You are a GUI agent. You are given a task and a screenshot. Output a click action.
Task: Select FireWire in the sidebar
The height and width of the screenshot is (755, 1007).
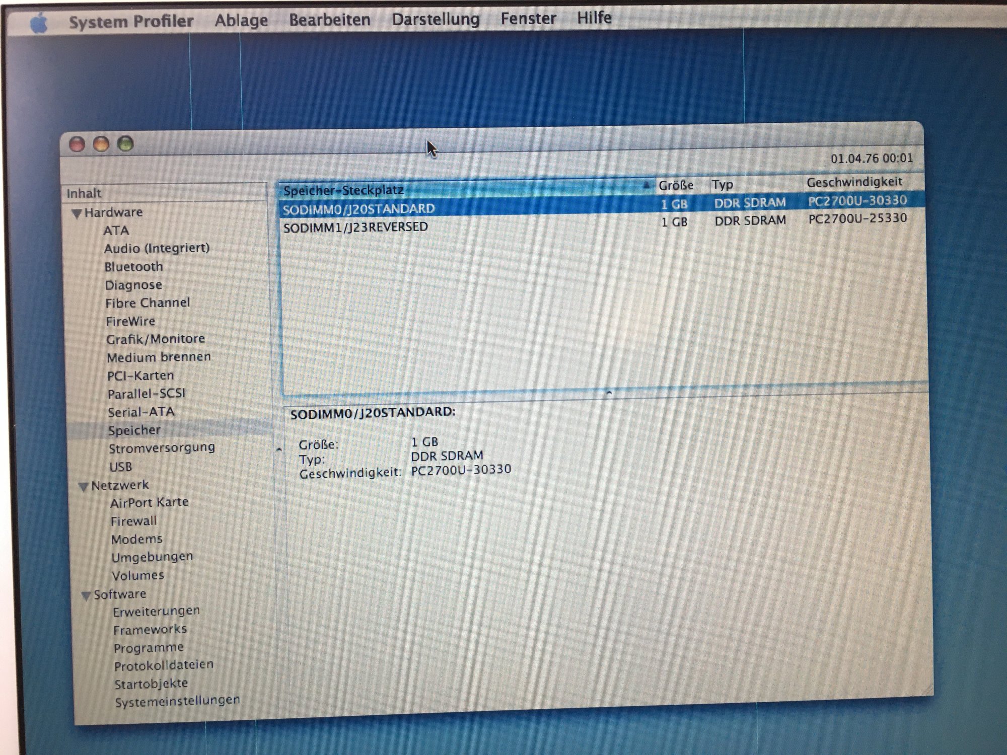point(130,321)
